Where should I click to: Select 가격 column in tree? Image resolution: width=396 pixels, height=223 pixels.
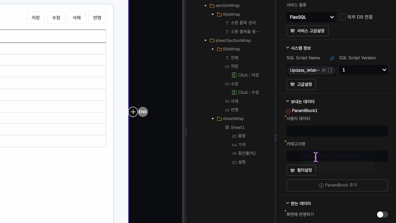coord(242,145)
